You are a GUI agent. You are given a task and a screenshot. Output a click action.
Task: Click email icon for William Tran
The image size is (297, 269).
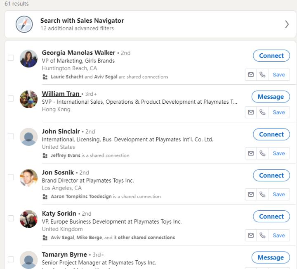pyautogui.click(x=251, y=112)
